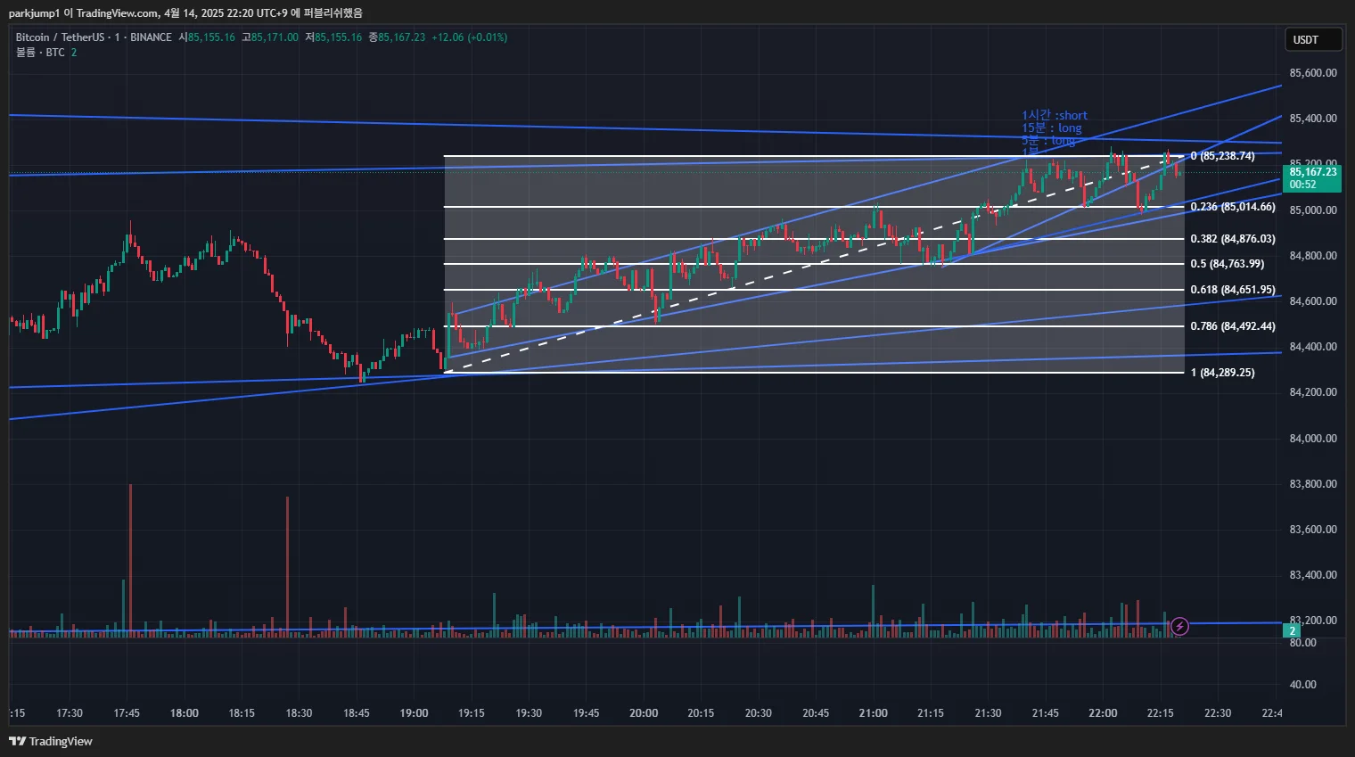Click 84,000.00 on the price axis
Viewport: 1355px width, 757px height.
click(1313, 439)
